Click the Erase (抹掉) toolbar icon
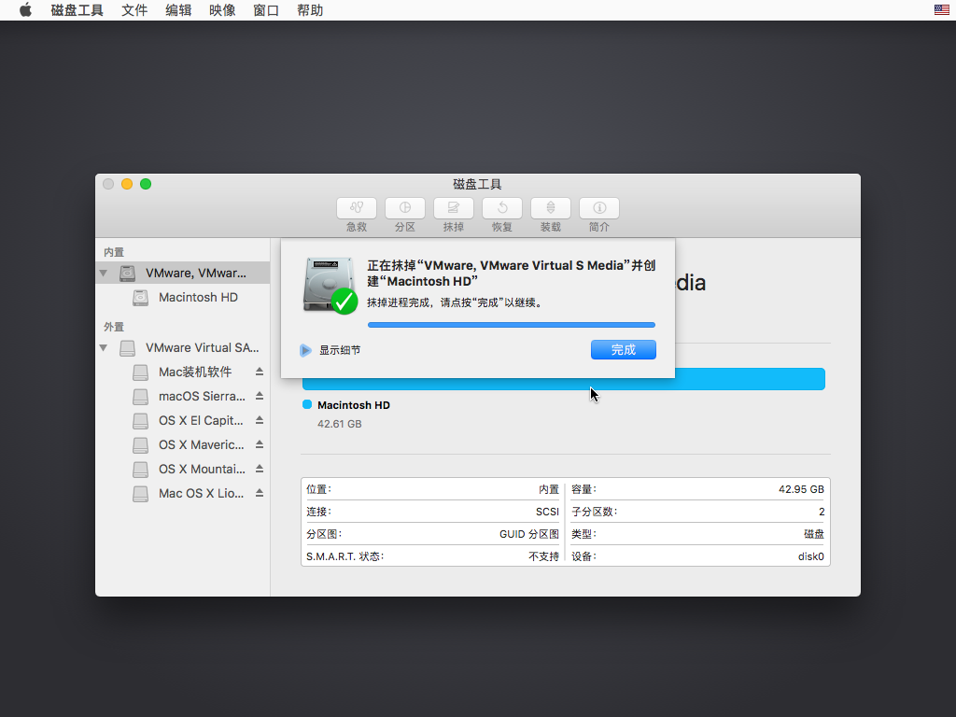 coord(454,208)
